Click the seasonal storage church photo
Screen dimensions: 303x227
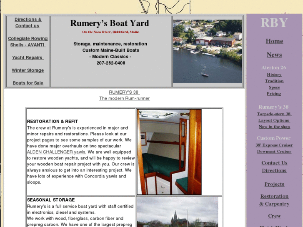[x=177, y=212]
